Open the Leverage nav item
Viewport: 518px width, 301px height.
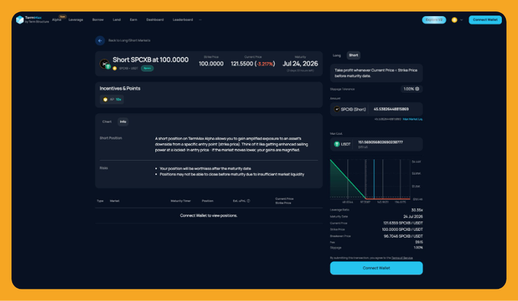click(75, 20)
